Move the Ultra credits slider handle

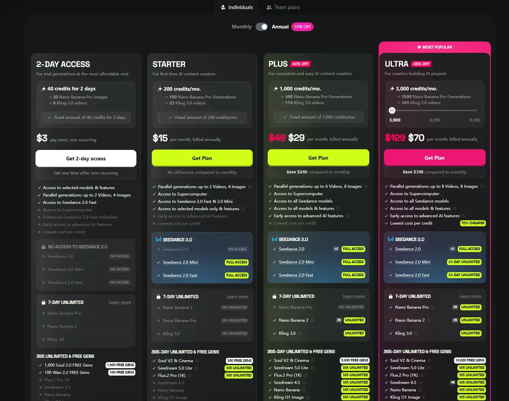coord(392,110)
